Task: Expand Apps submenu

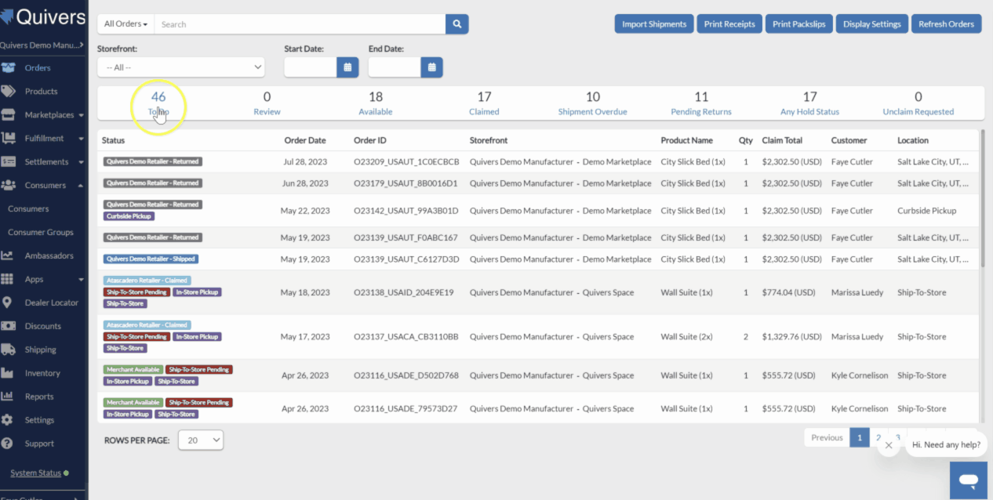Action: pyautogui.click(x=81, y=280)
